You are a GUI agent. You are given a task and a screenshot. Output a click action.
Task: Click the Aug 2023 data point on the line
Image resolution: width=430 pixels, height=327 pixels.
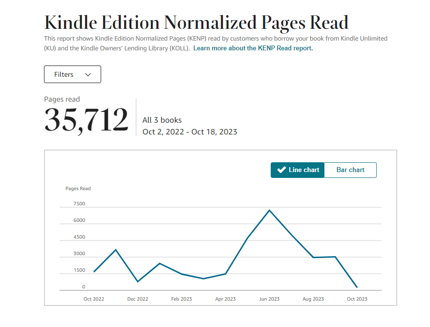click(x=313, y=258)
